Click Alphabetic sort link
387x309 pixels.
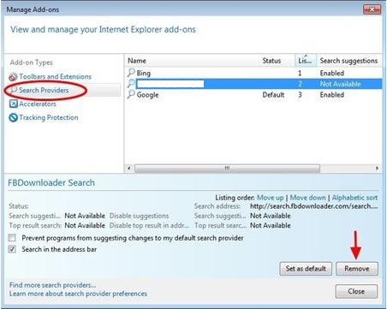click(x=354, y=198)
